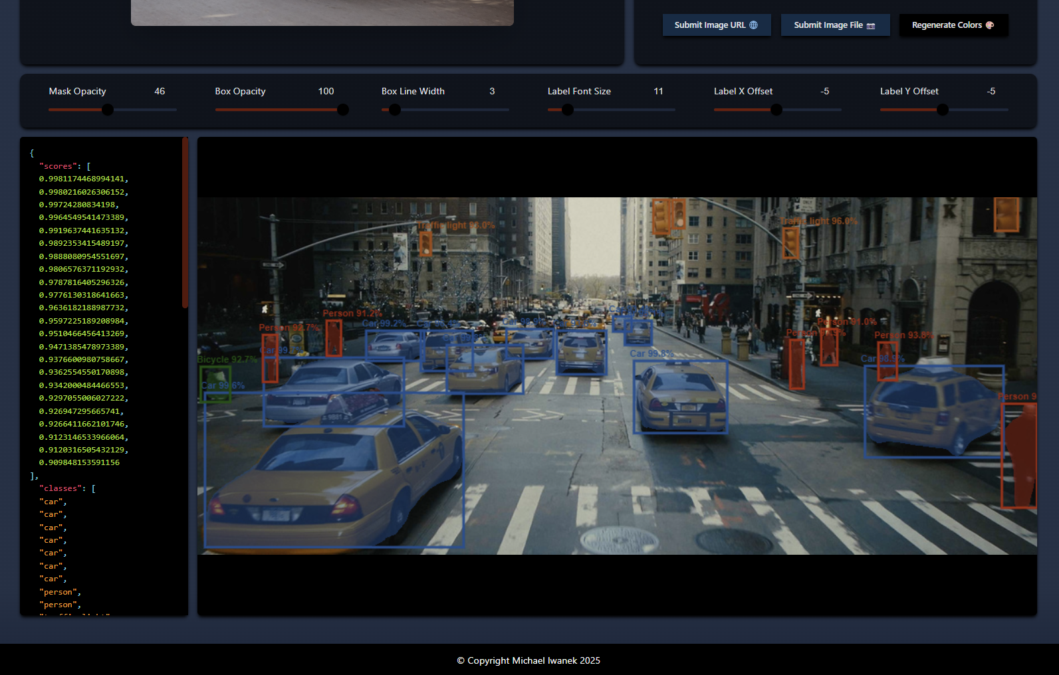Click the score value 0.909848153591156

coord(79,462)
